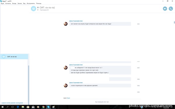The width and height of the screenshot is (175, 109).
Task: Open the Беседа menu
Action: 14,3
